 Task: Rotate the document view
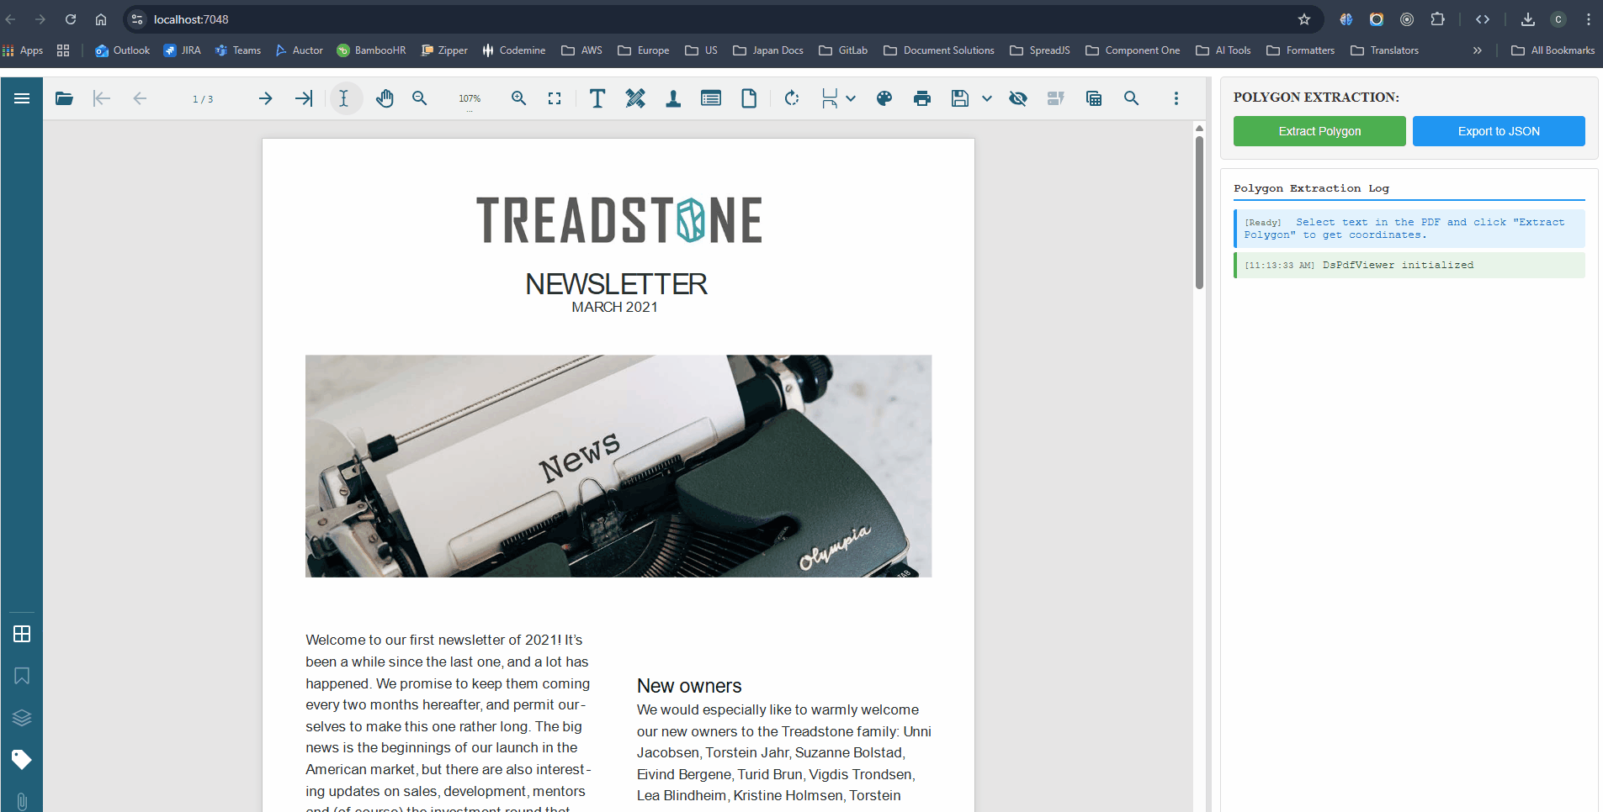791,98
